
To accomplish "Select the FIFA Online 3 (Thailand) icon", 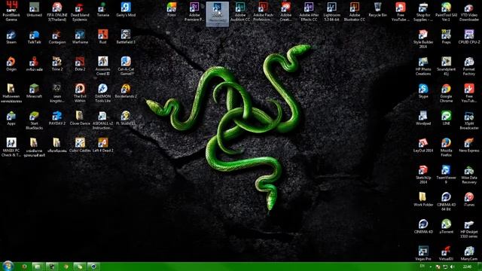I will (57, 11).
